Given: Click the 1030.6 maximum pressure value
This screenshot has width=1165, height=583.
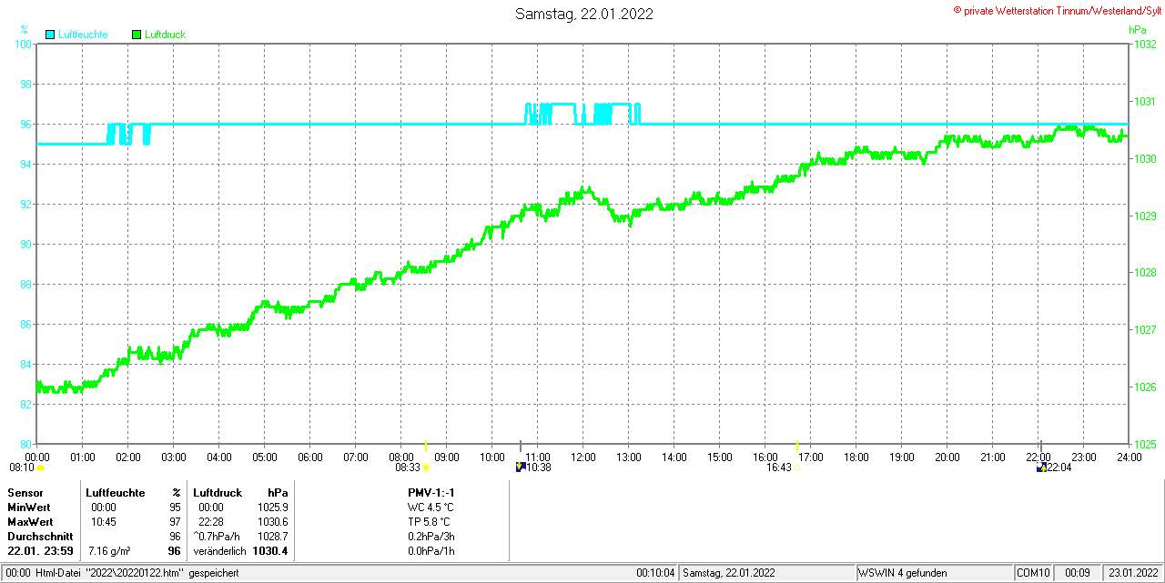Looking at the screenshot, I should [x=273, y=521].
